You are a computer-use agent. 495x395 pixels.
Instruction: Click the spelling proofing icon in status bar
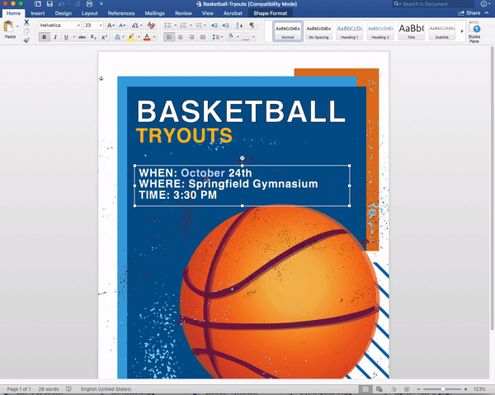point(69,388)
